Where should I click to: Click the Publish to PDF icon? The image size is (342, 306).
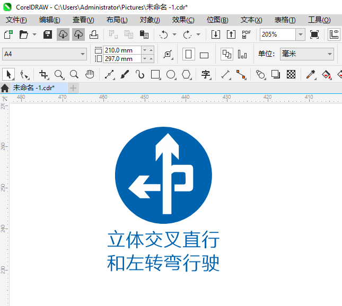pyautogui.click(x=247, y=34)
